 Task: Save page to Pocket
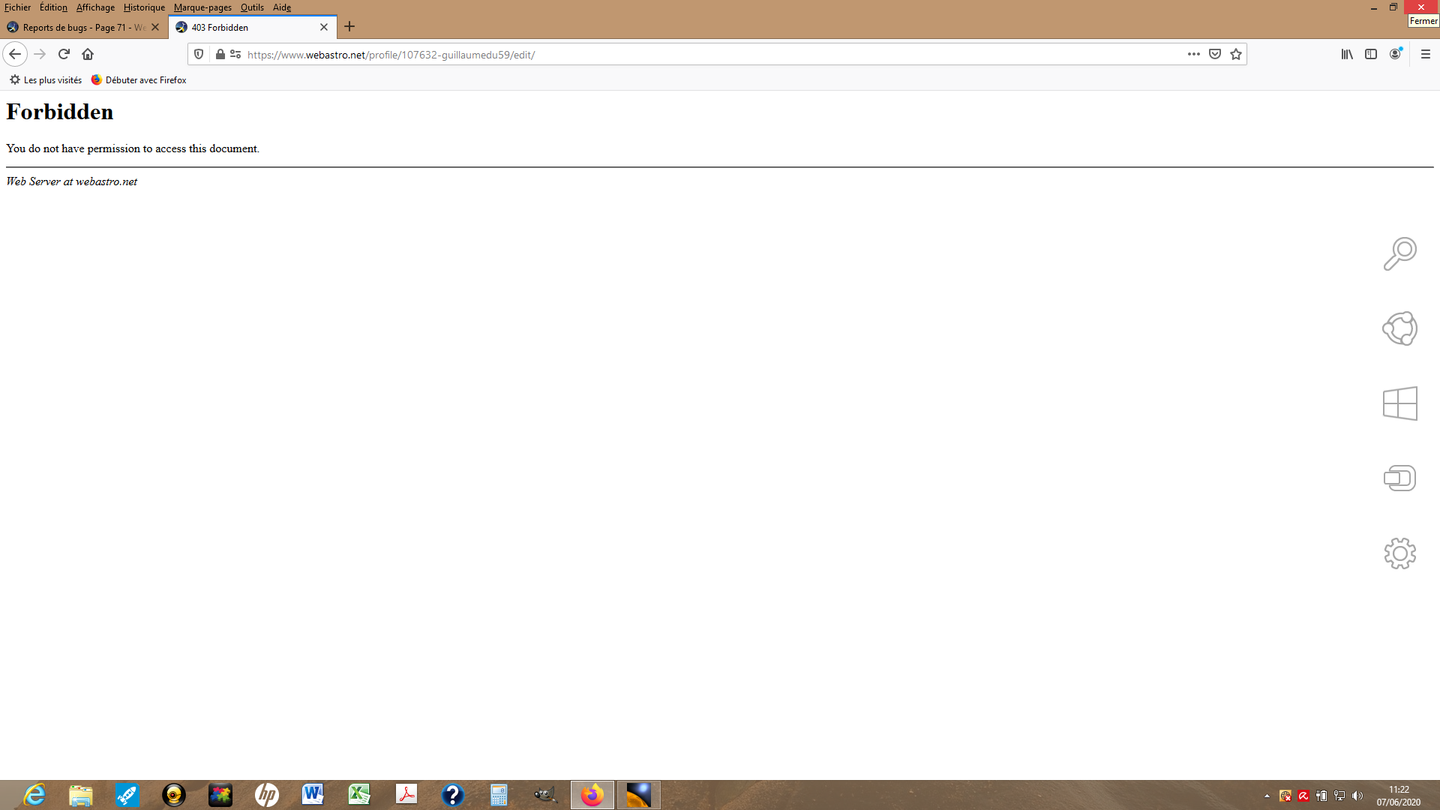pyautogui.click(x=1215, y=54)
